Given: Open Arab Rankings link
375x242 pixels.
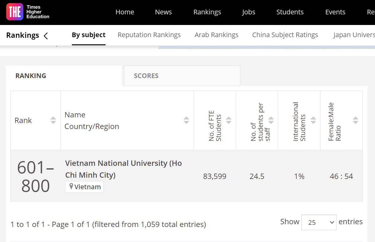Looking at the screenshot, I should [x=216, y=35].
